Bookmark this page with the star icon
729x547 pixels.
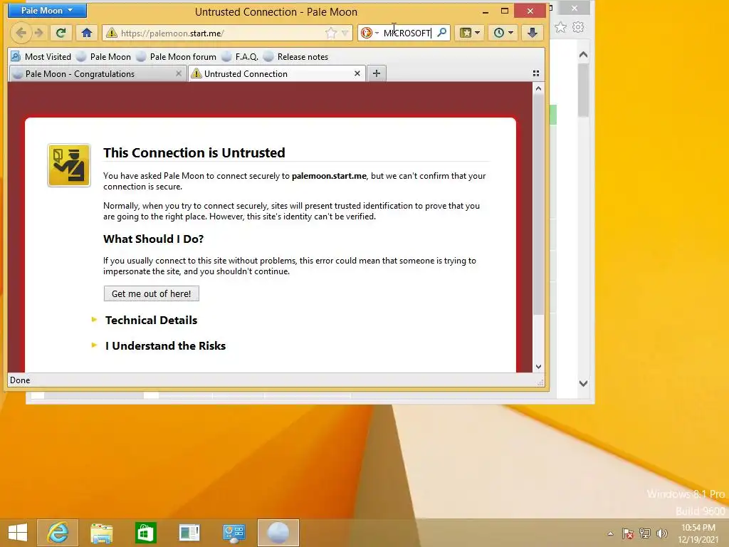click(x=330, y=33)
